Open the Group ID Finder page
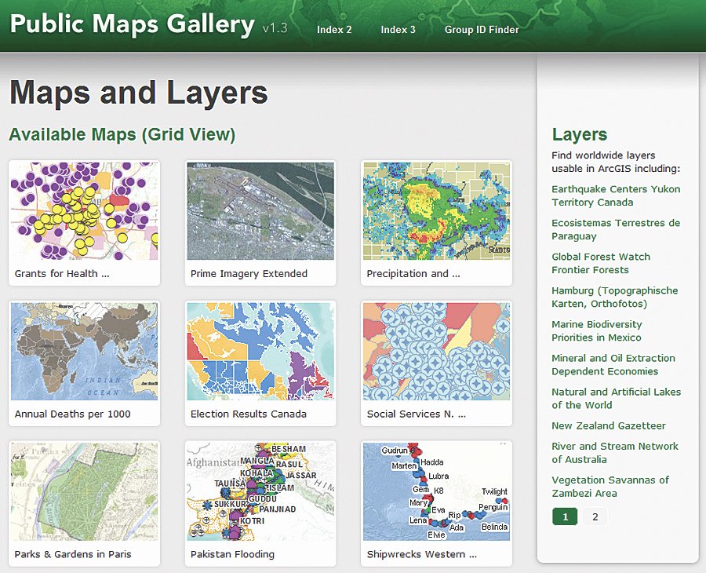Viewport: 706px width, 573px height. click(482, 30)
